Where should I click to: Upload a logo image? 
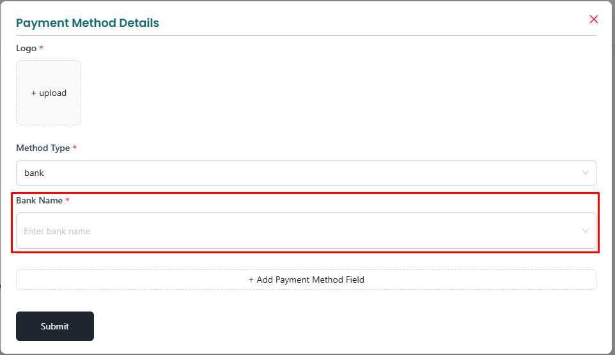49,93
